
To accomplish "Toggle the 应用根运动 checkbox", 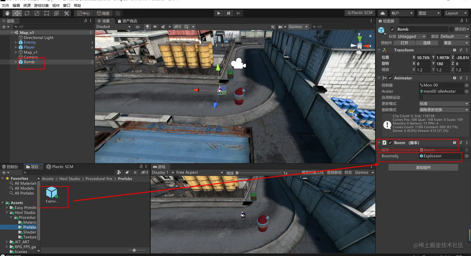I will click(421, 98).
